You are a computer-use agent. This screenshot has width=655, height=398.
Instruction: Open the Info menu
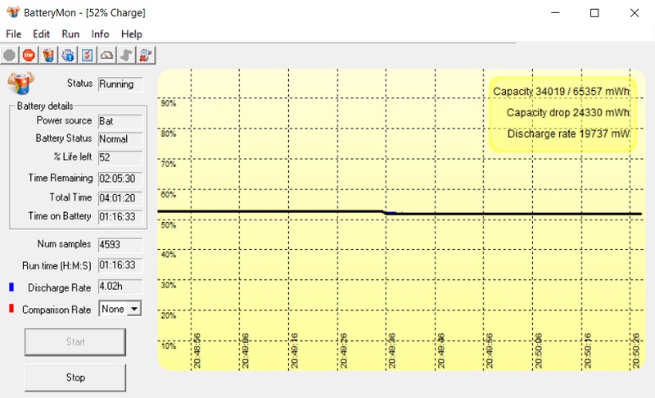100,34
